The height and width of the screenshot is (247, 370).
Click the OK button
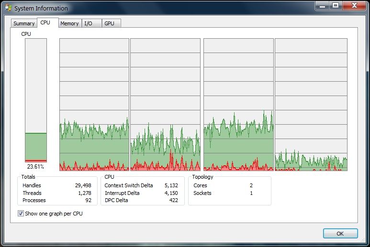[340, 233]
